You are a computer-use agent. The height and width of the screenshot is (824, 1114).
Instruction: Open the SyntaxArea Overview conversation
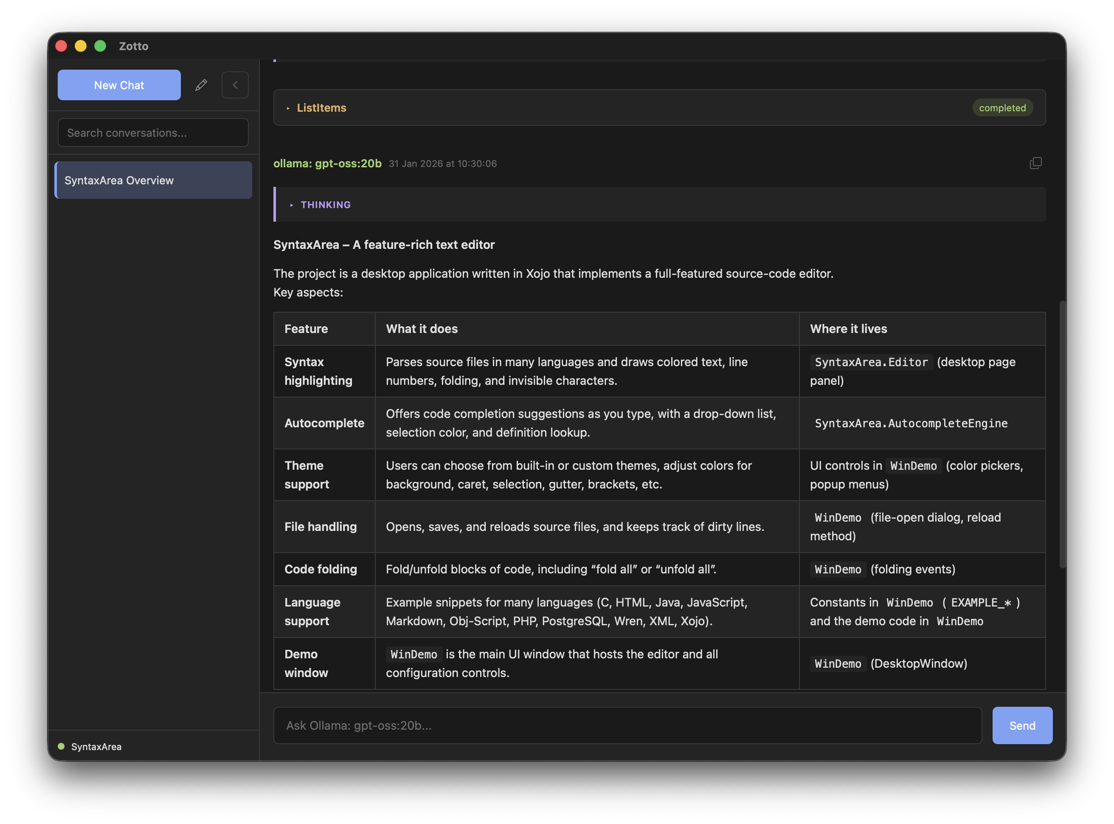pyautogui.click(x=153, y=180)
